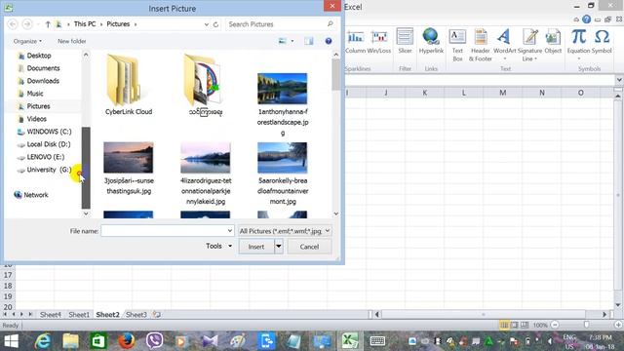Click the New folder button
Viewport: 624px width, 351px height.
71,41
